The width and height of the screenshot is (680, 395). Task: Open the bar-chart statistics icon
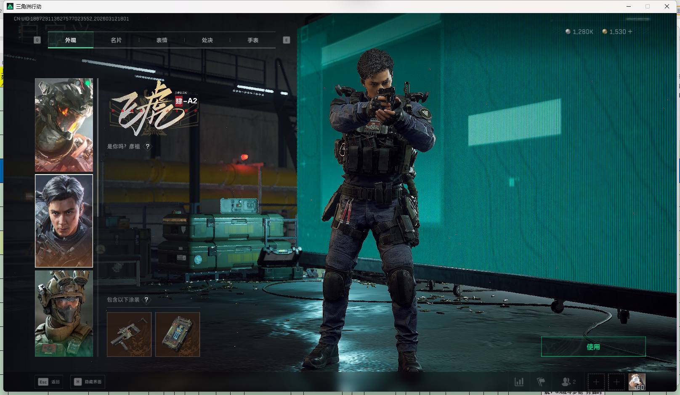click(519, 382)
